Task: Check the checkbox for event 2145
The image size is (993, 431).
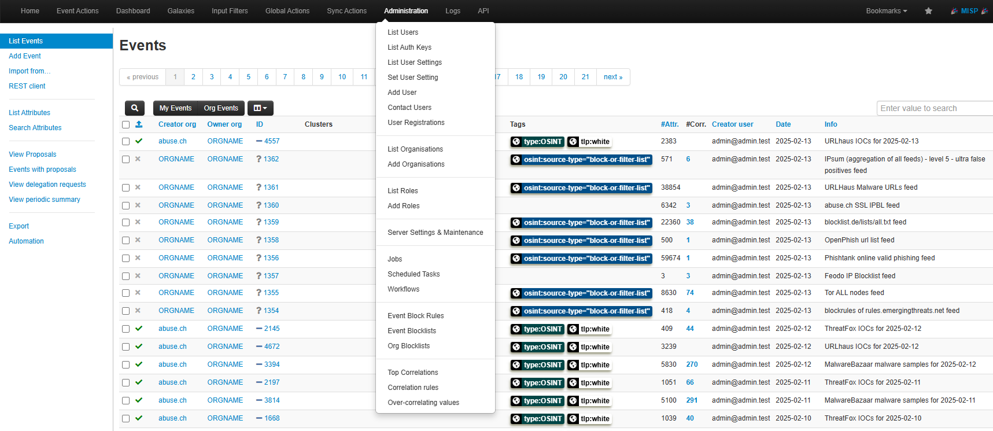Action: pyautogui.click(x=125, y=329)
